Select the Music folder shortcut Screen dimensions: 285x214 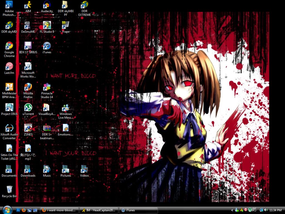click(x=47, y=171)
